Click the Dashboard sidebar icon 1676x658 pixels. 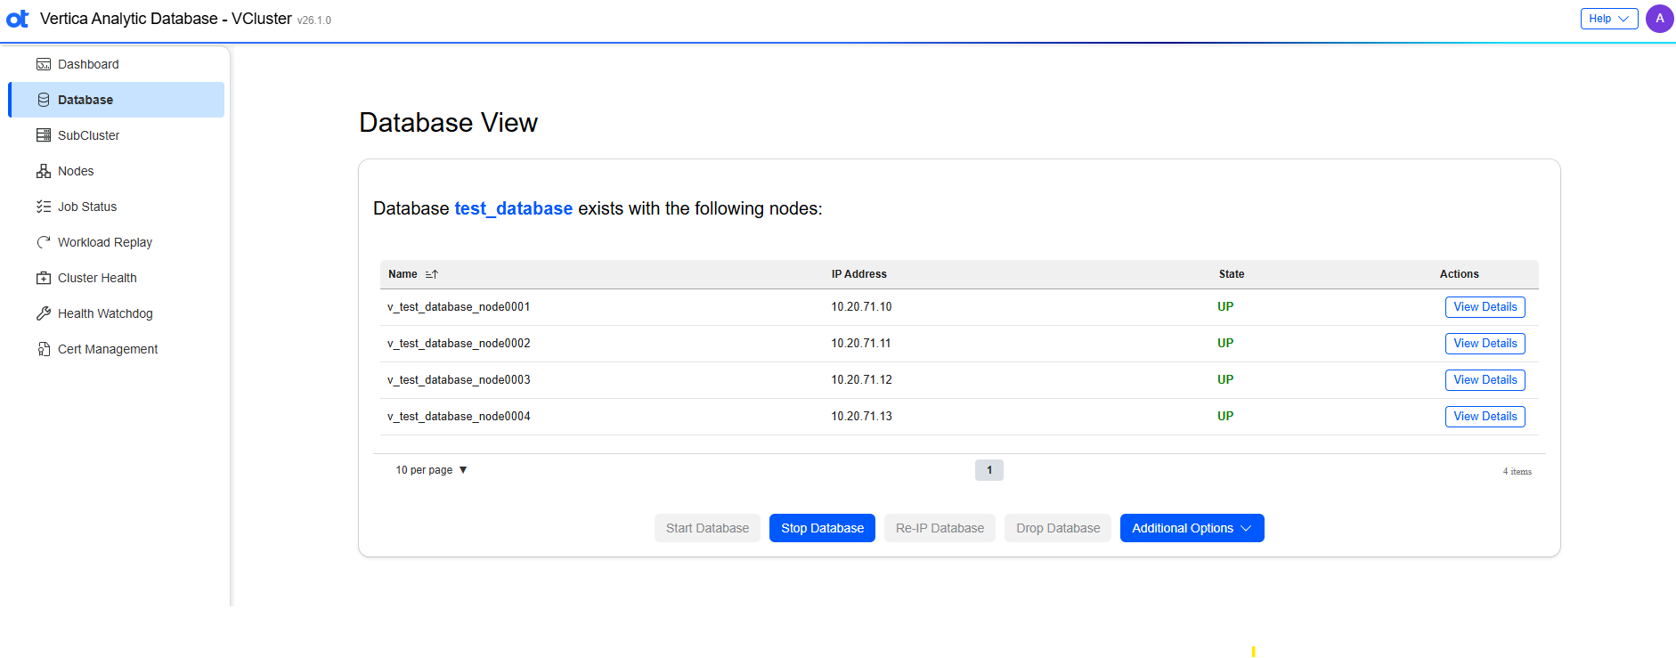tap(44, 64)
